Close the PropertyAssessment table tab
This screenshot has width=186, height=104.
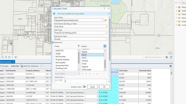click(13, 62)
